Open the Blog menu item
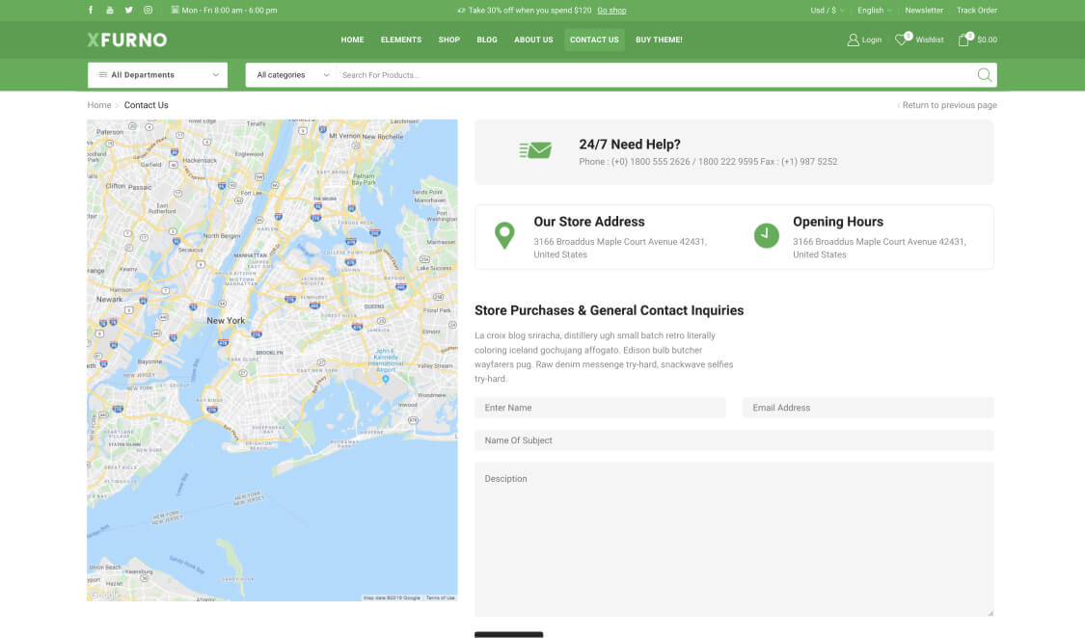Image resolution: width=1085 pixels, height=638 pixels. tap(487, 40)
